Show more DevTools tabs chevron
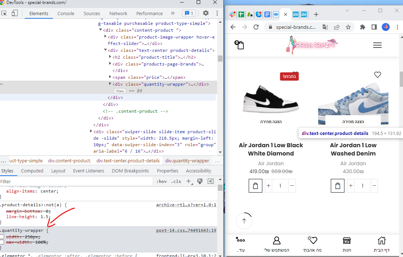The height and width of the screenshot is (257, 403). pyautogui.click(x=173, y=13)
